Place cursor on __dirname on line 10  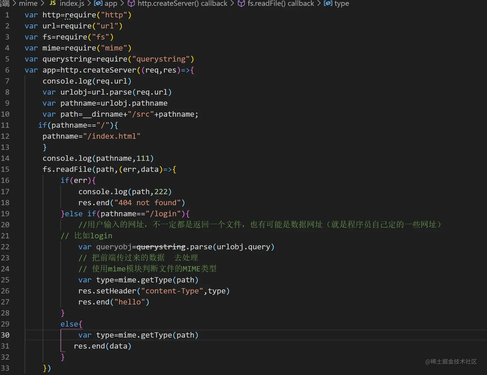pyautogui.click(x=103, y=114)
